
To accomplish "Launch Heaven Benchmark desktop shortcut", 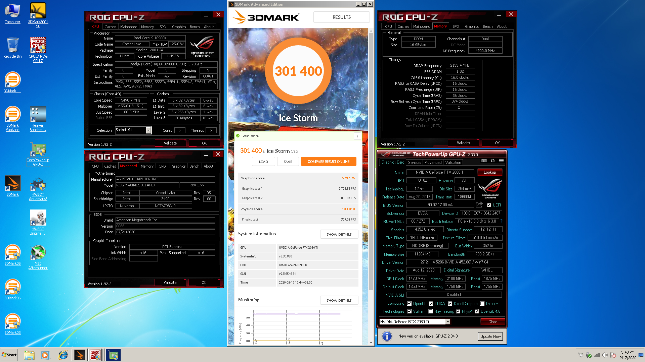I will (x=38, y=119).
